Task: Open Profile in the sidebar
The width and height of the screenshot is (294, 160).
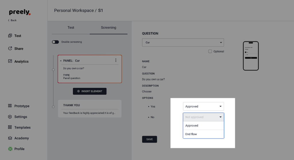Action: pyautogui.click(x=16, y=149)
